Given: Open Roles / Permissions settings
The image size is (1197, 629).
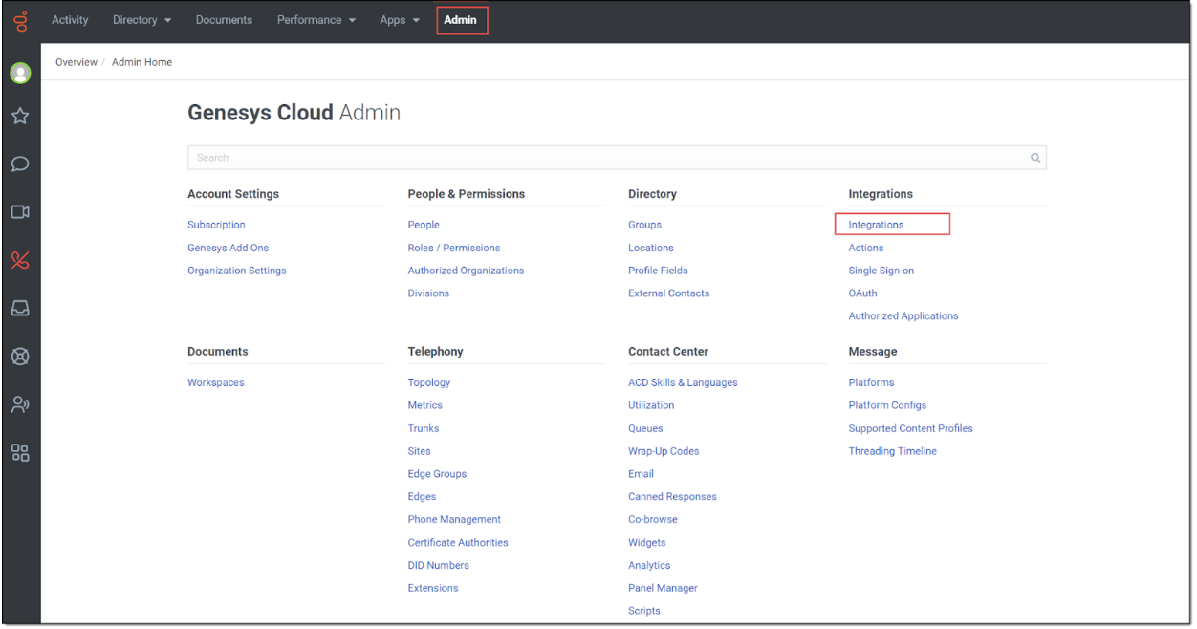Looking at the screenshot, I should pos(453,248).
